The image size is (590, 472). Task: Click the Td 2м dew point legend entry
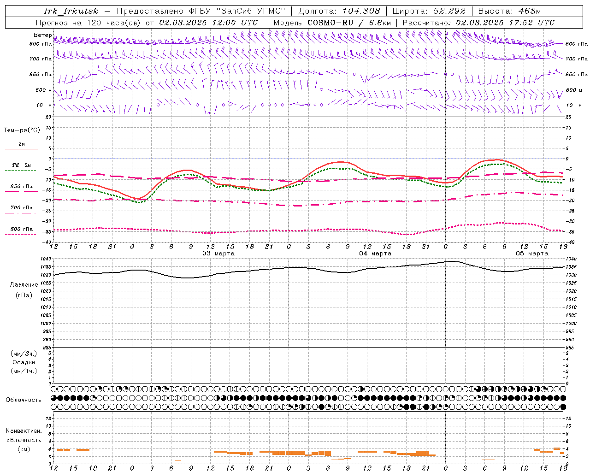pyautogui.click(x=22, y=165)
